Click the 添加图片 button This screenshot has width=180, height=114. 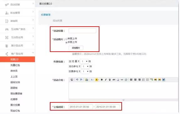pyautogui.click(x=76, y=48)
